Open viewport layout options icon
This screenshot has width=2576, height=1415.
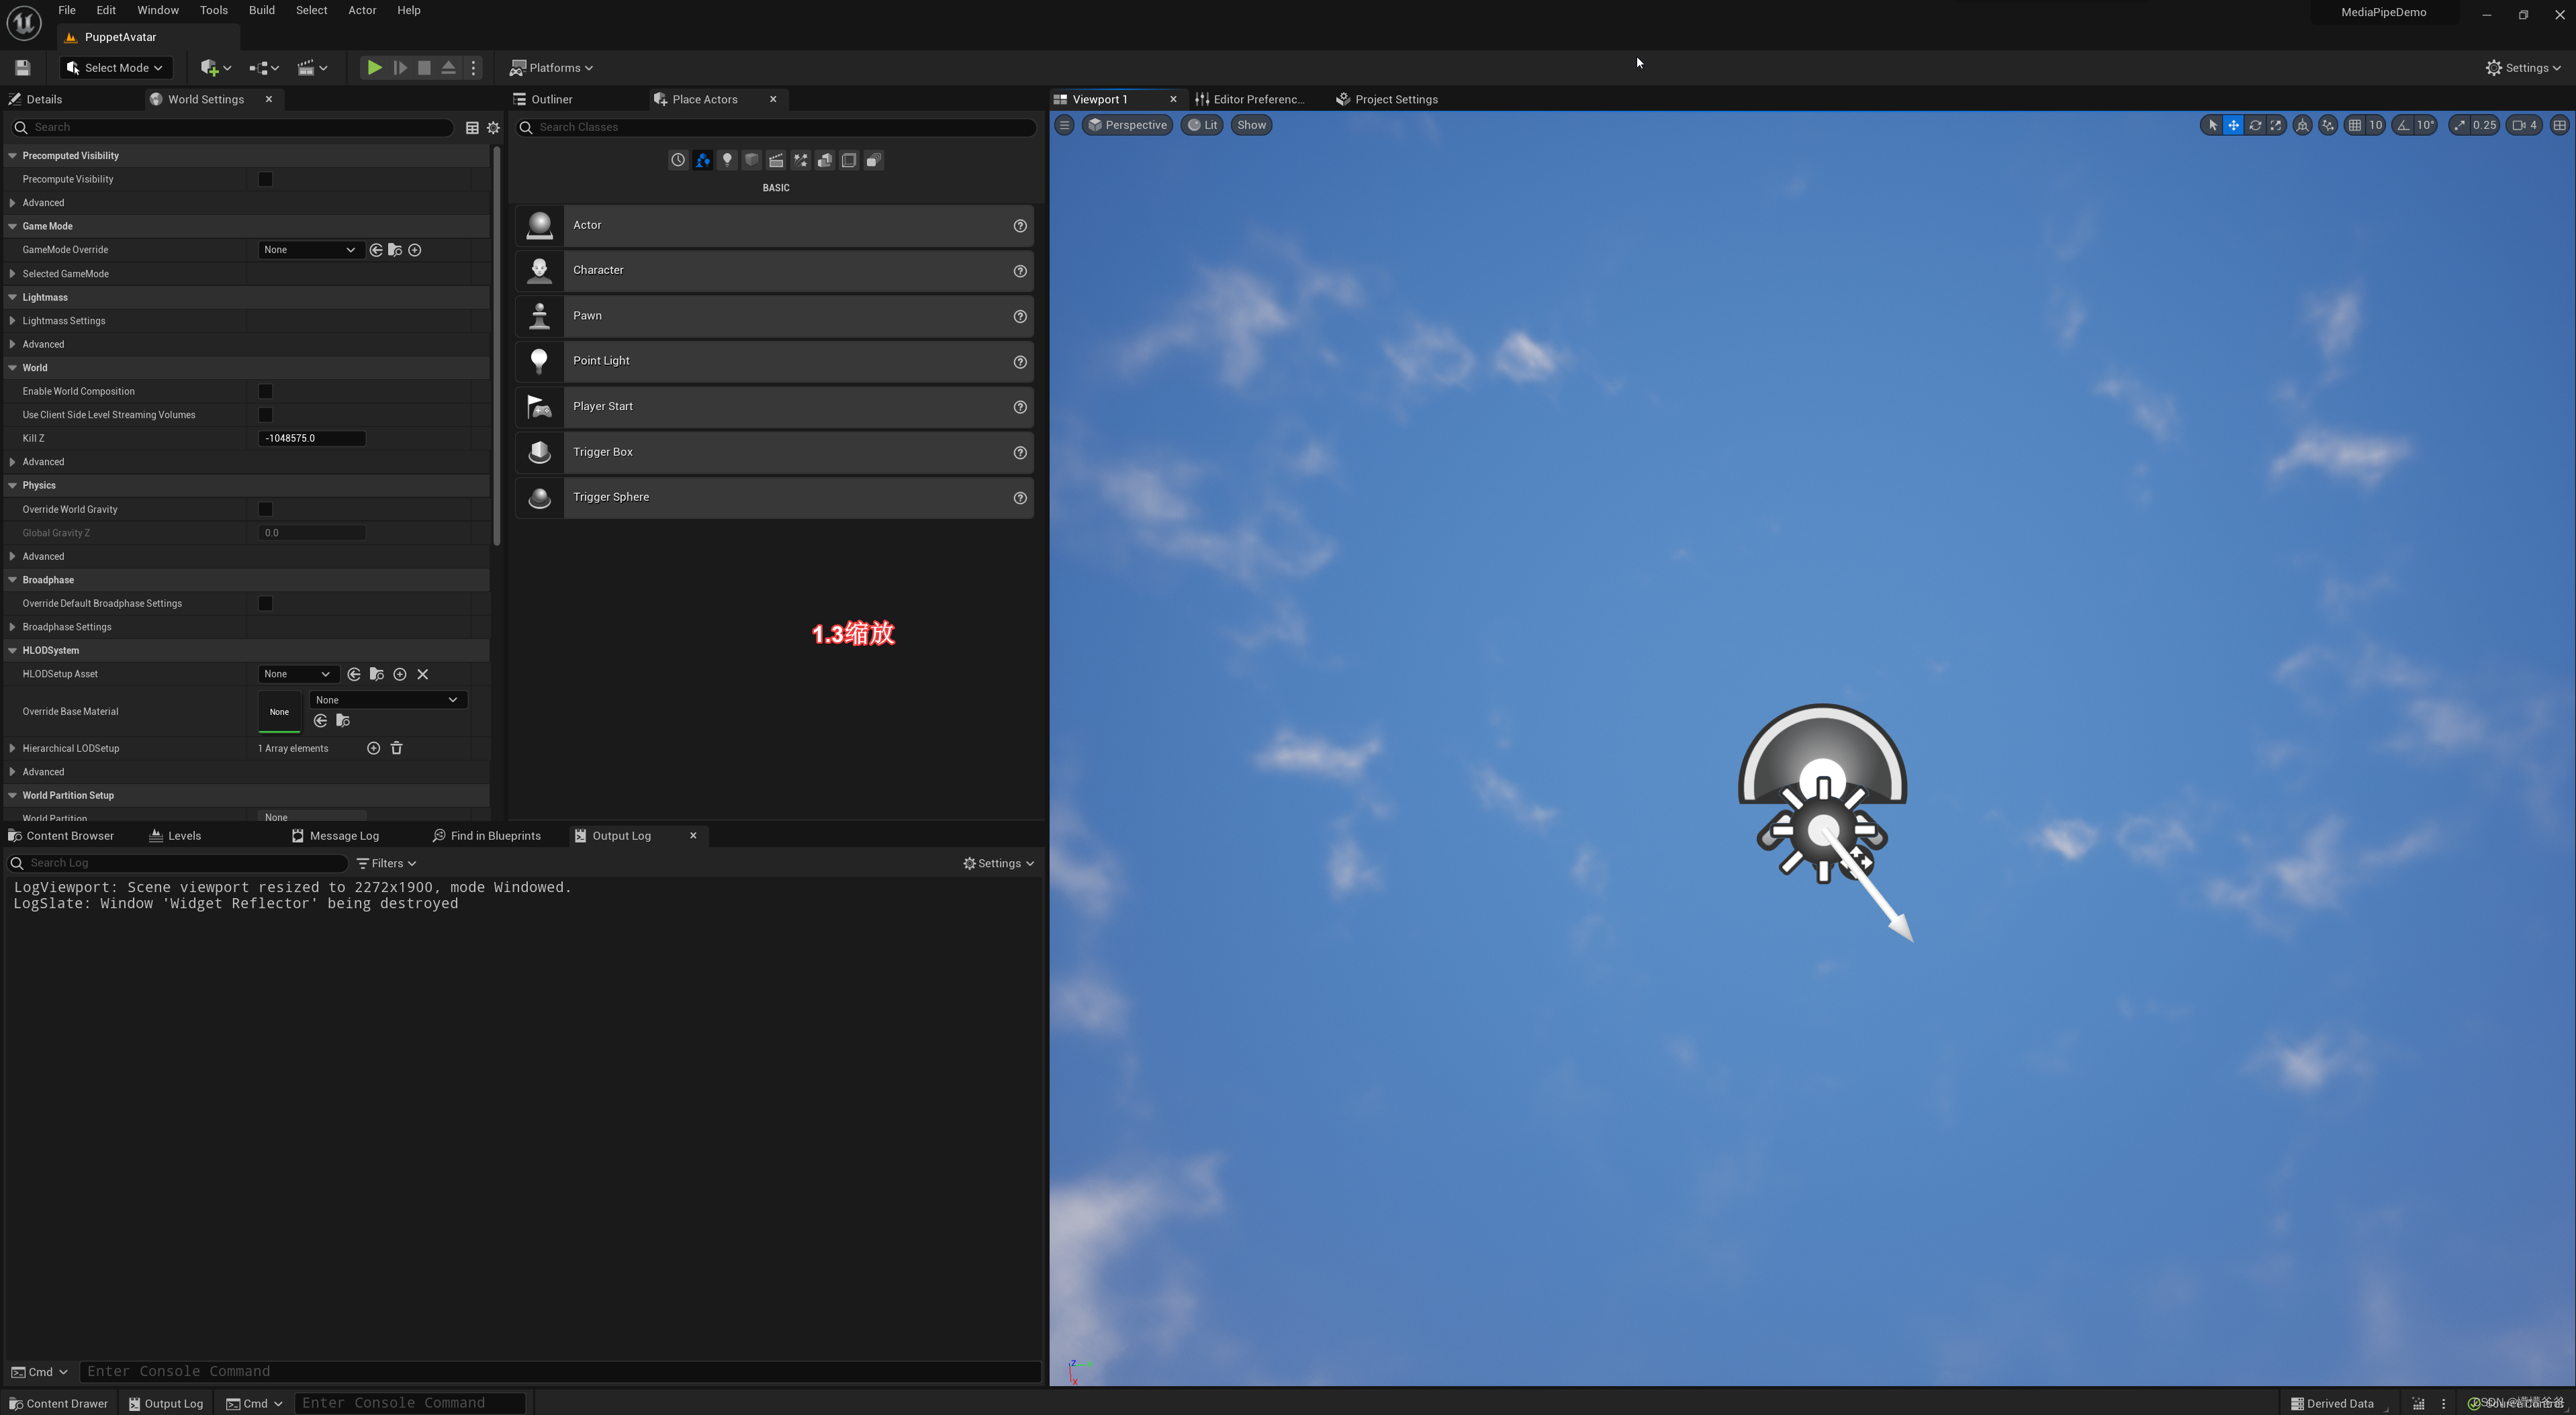point(2559,125)
